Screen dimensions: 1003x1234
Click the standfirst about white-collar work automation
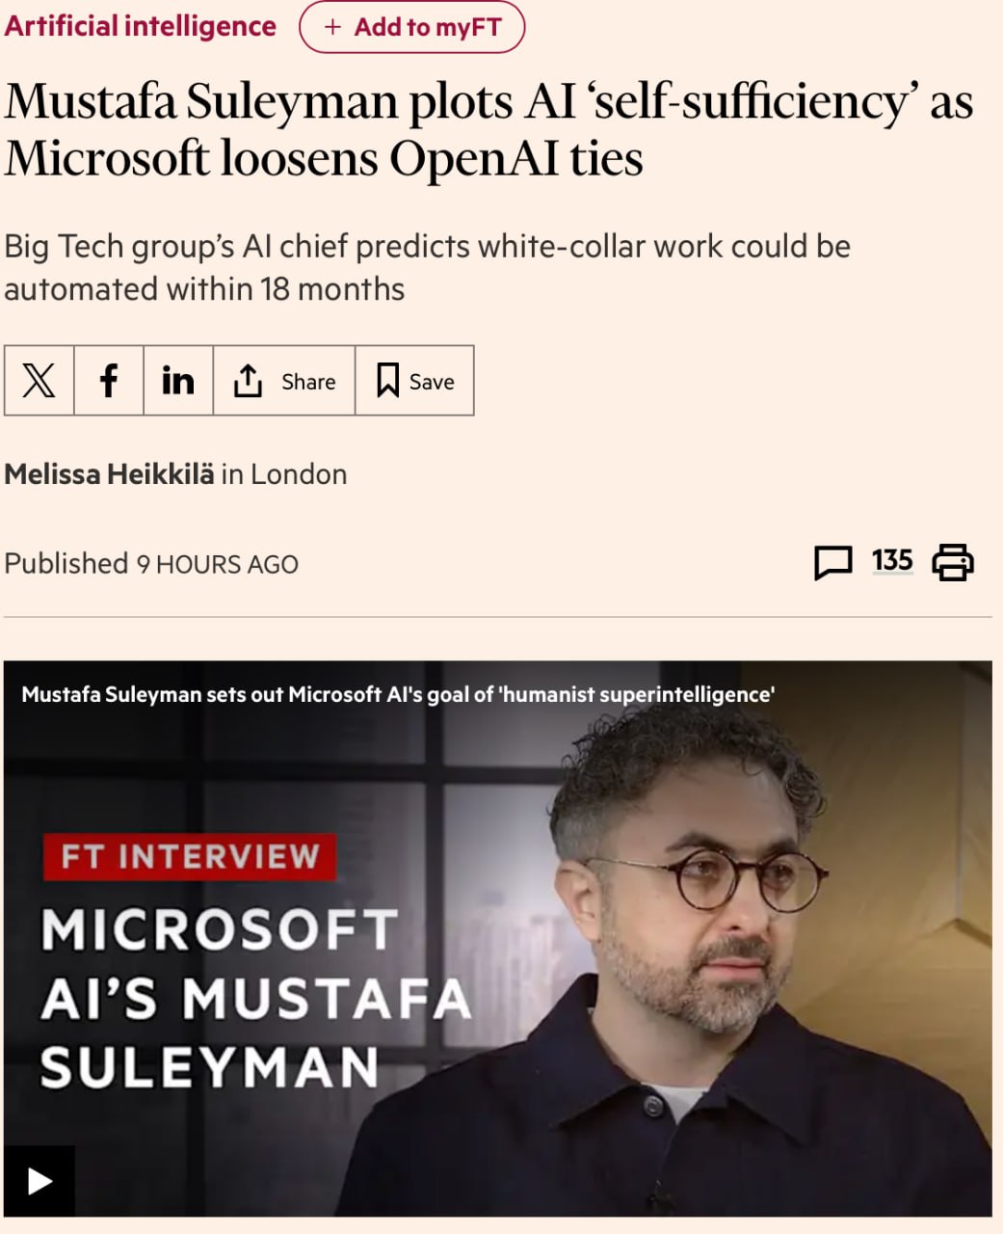click(427, 267)
